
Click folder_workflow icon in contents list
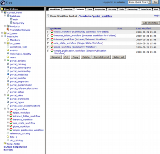click(x=52, y=32)
